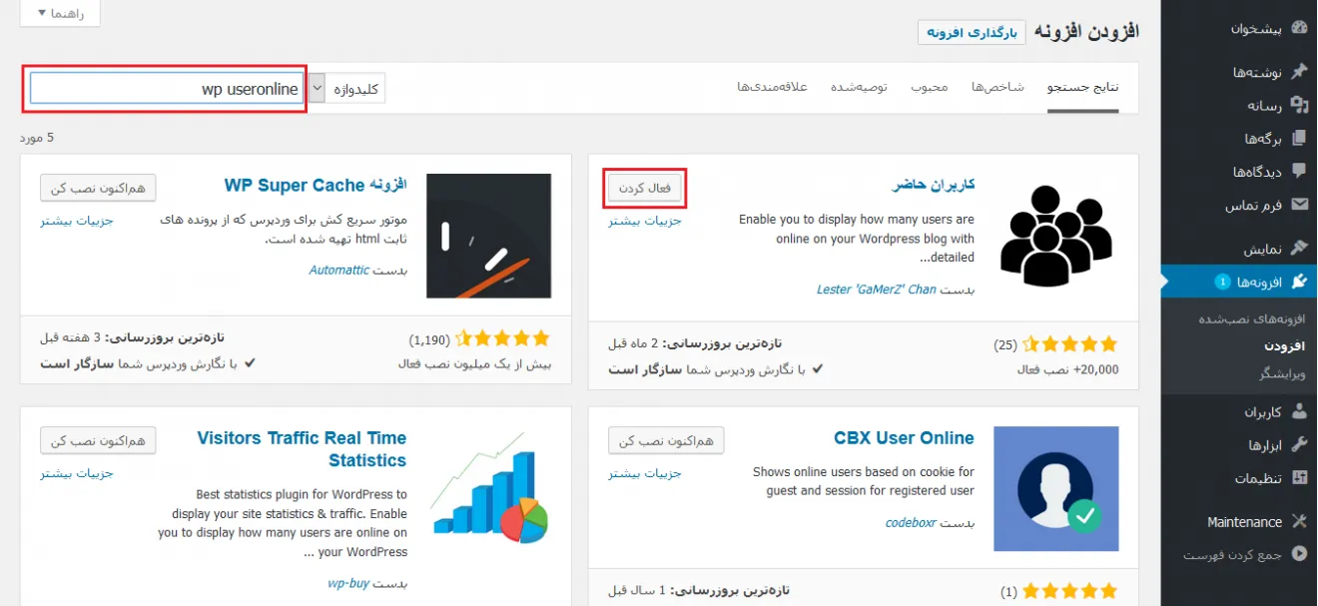Click the کاربران حاضر plugin people icon

pos(1056,236)
